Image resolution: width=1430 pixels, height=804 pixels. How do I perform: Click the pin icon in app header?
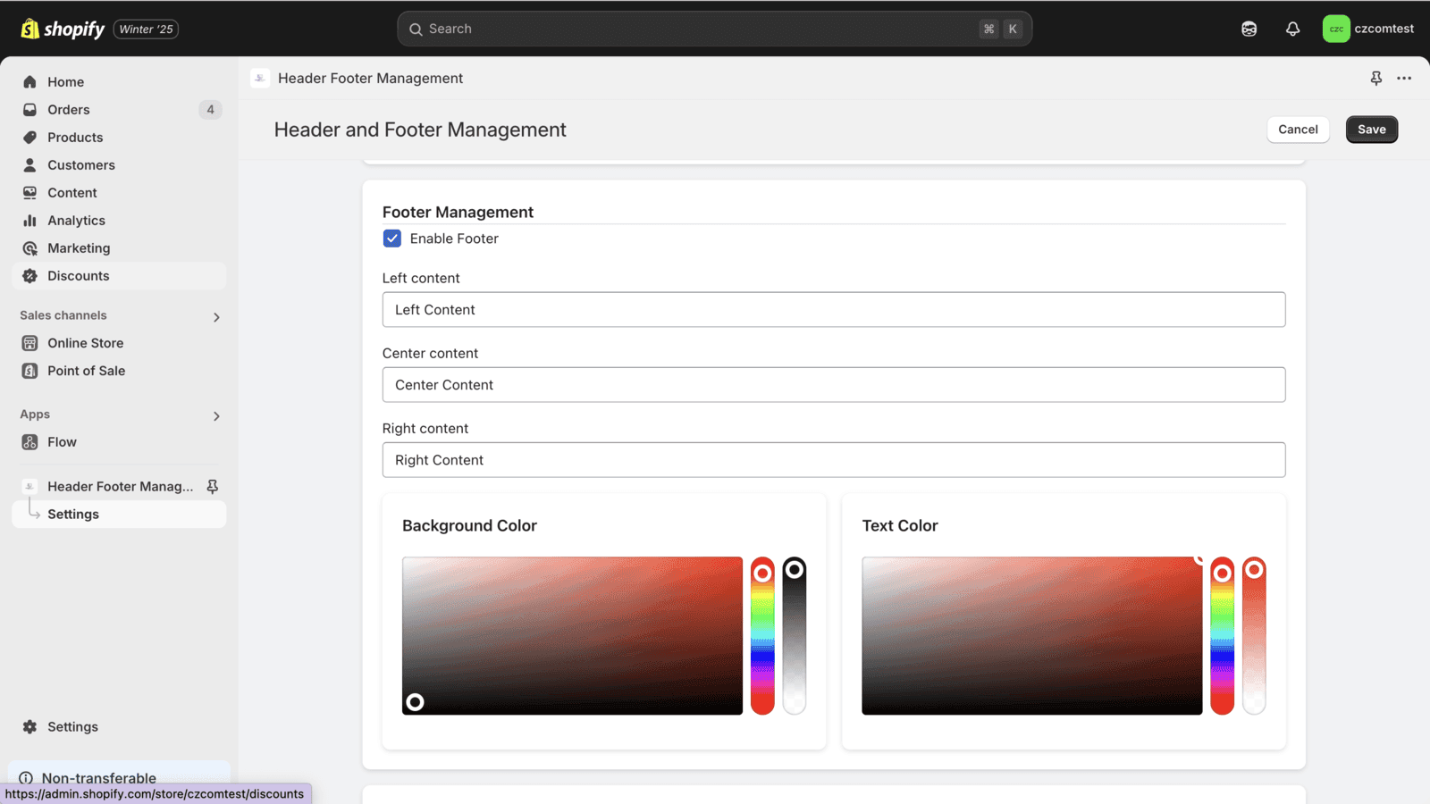point(1375,79)
